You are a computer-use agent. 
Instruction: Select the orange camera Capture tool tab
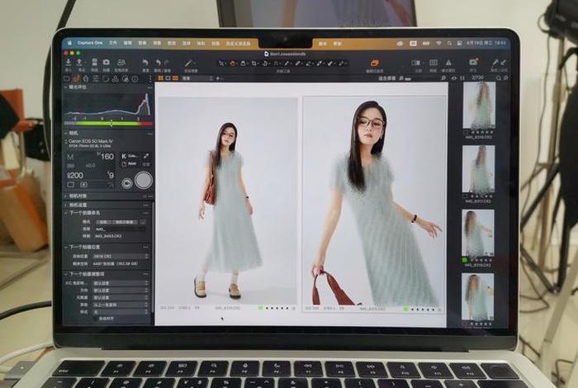[77, 80]
